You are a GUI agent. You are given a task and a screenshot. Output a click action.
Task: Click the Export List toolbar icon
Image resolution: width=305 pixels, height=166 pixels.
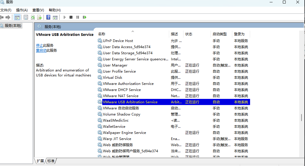[x=39, y=17]
